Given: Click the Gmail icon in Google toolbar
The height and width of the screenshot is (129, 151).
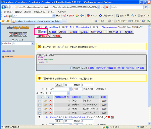Looking at the screenshot, I should 71,16.
